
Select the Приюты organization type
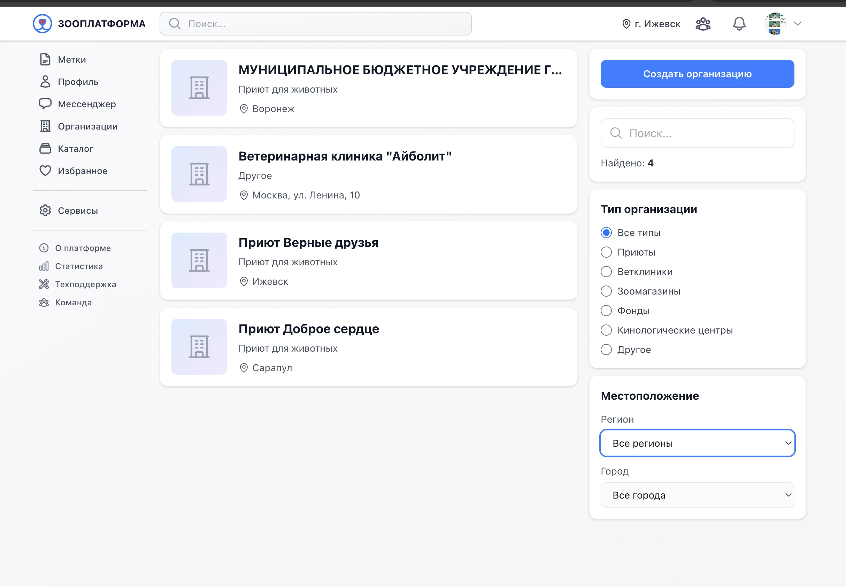(606, 252)
